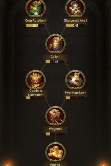Tap the Combine Harvester I label

pyautogui.click(x=36, y=93)
